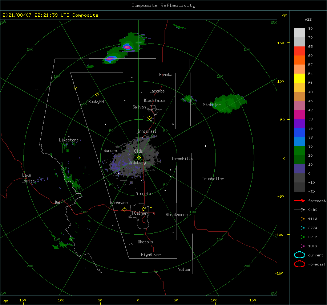Click the Lacombe town label

157,91
